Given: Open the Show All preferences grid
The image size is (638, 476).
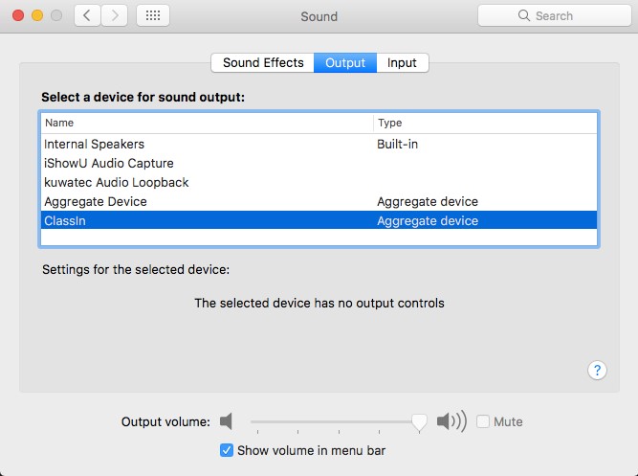Looking at the screenshot, I should pos(154,16).
